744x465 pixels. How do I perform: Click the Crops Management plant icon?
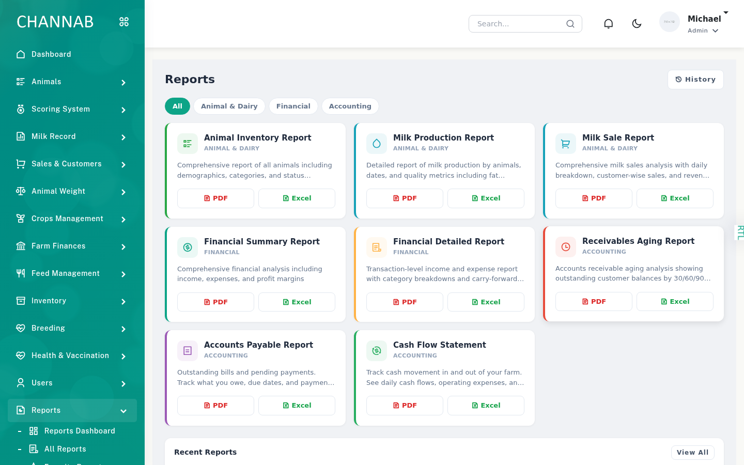point(21,219)
